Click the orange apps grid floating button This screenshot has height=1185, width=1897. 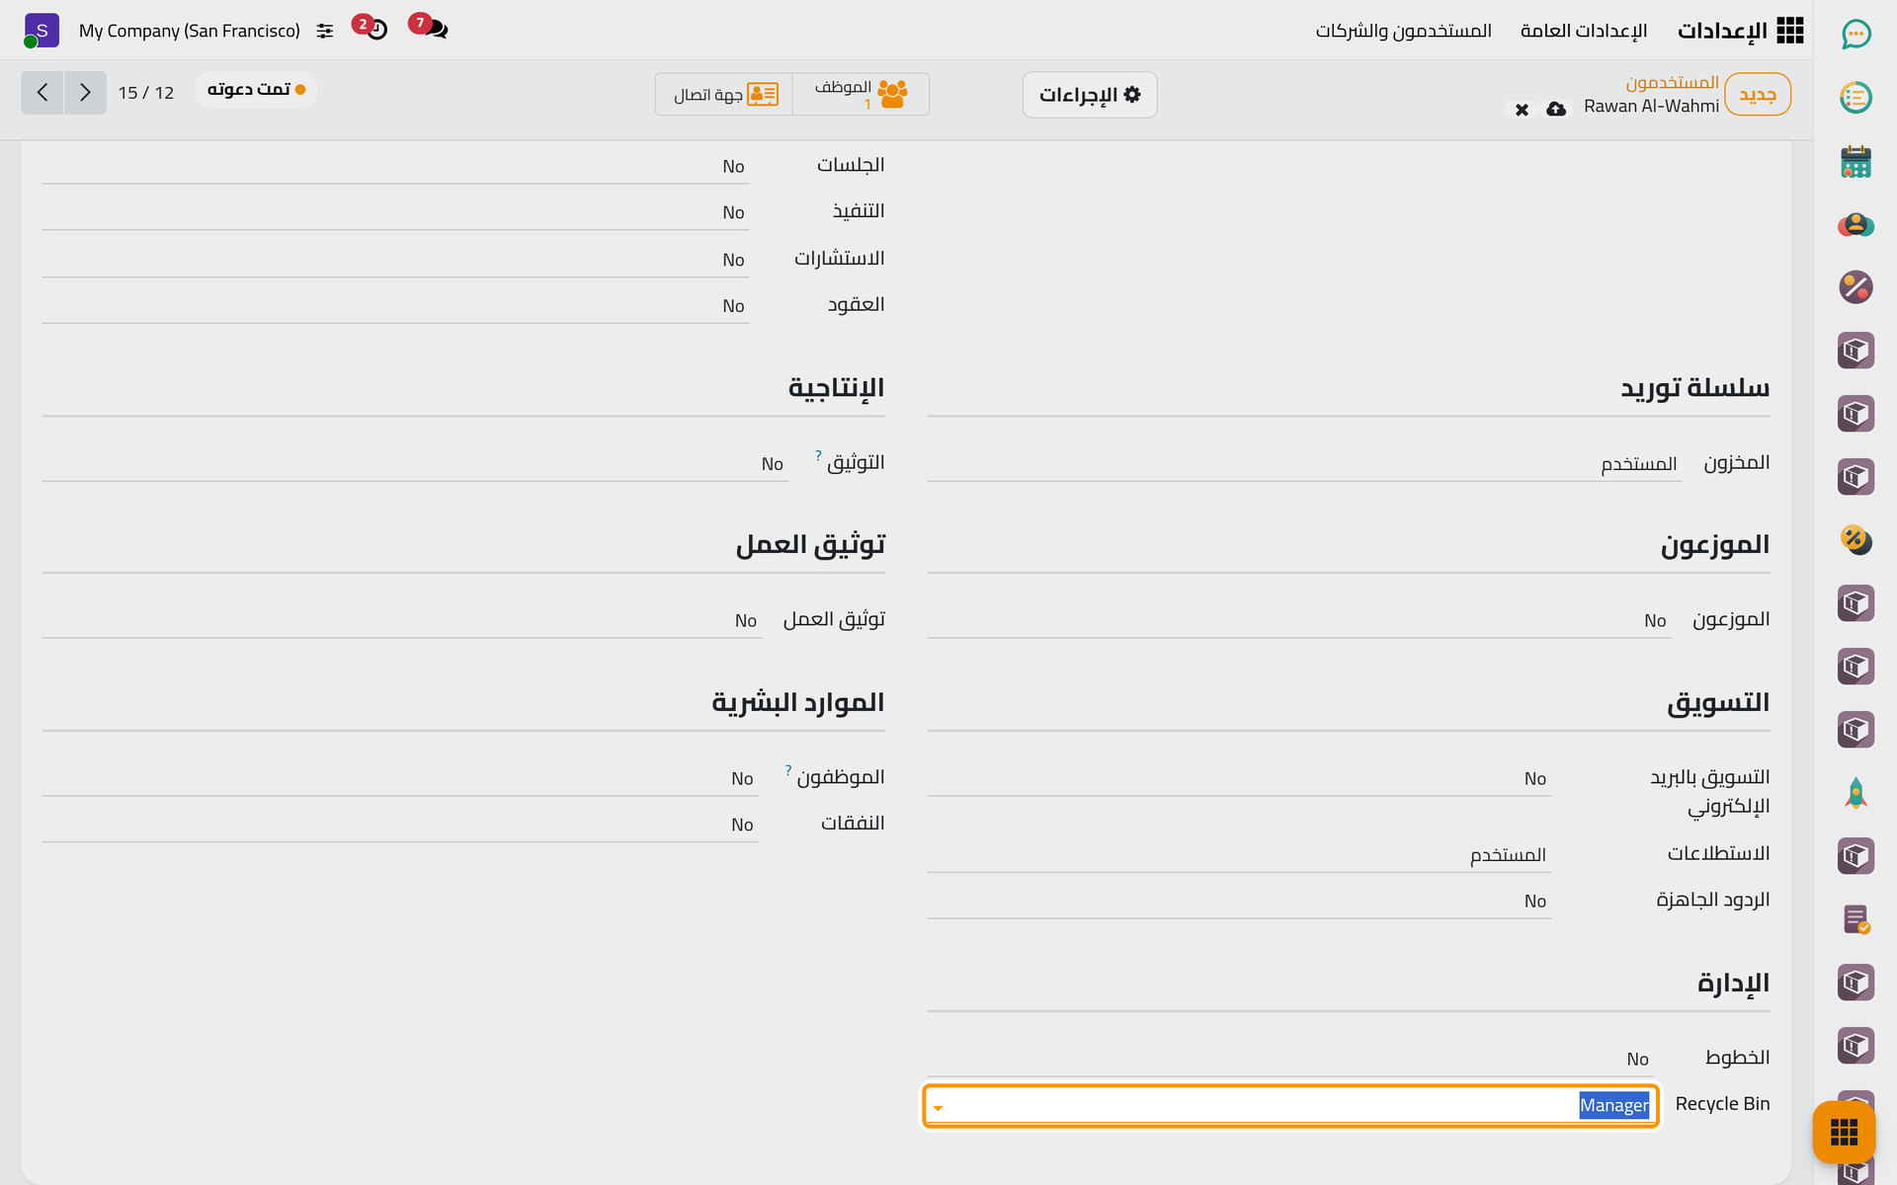[x=1844, y=1132]
